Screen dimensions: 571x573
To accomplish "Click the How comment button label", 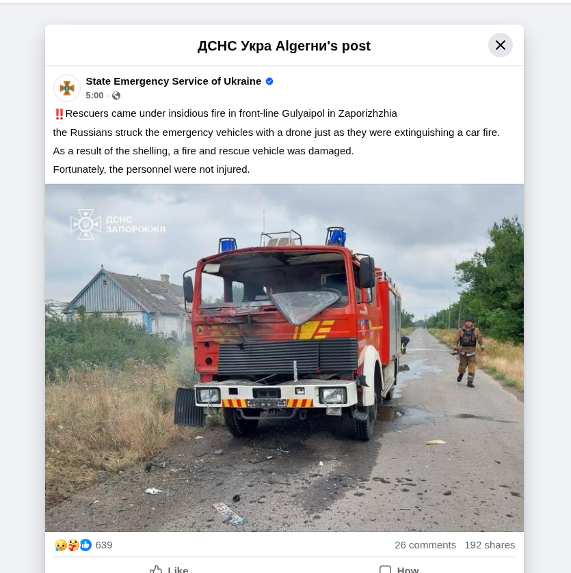I will coord(408,570).
